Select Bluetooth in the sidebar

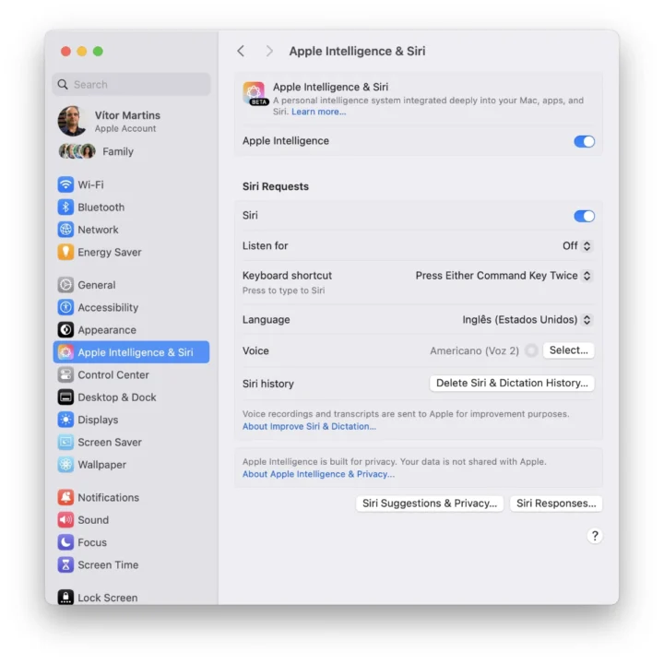131,207
